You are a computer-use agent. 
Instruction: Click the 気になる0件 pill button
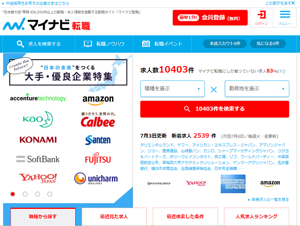tap(268, 43)
